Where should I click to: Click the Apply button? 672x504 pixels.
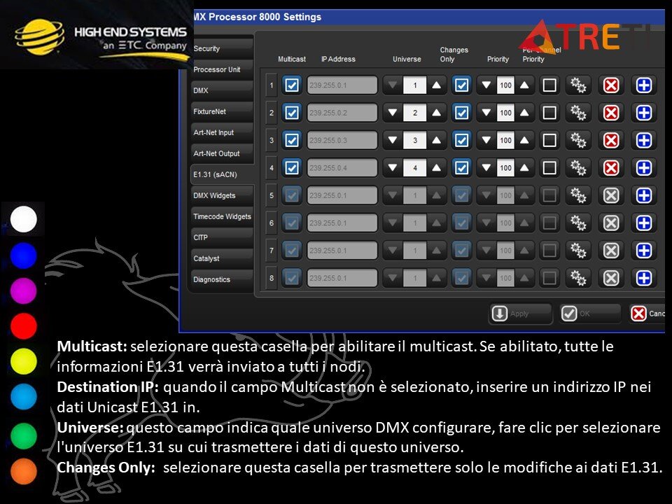tap(520, 314)
